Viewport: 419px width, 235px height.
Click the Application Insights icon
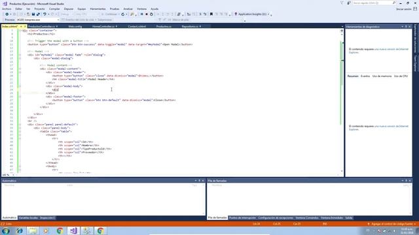pyautogui.click(x=236, y=14)
